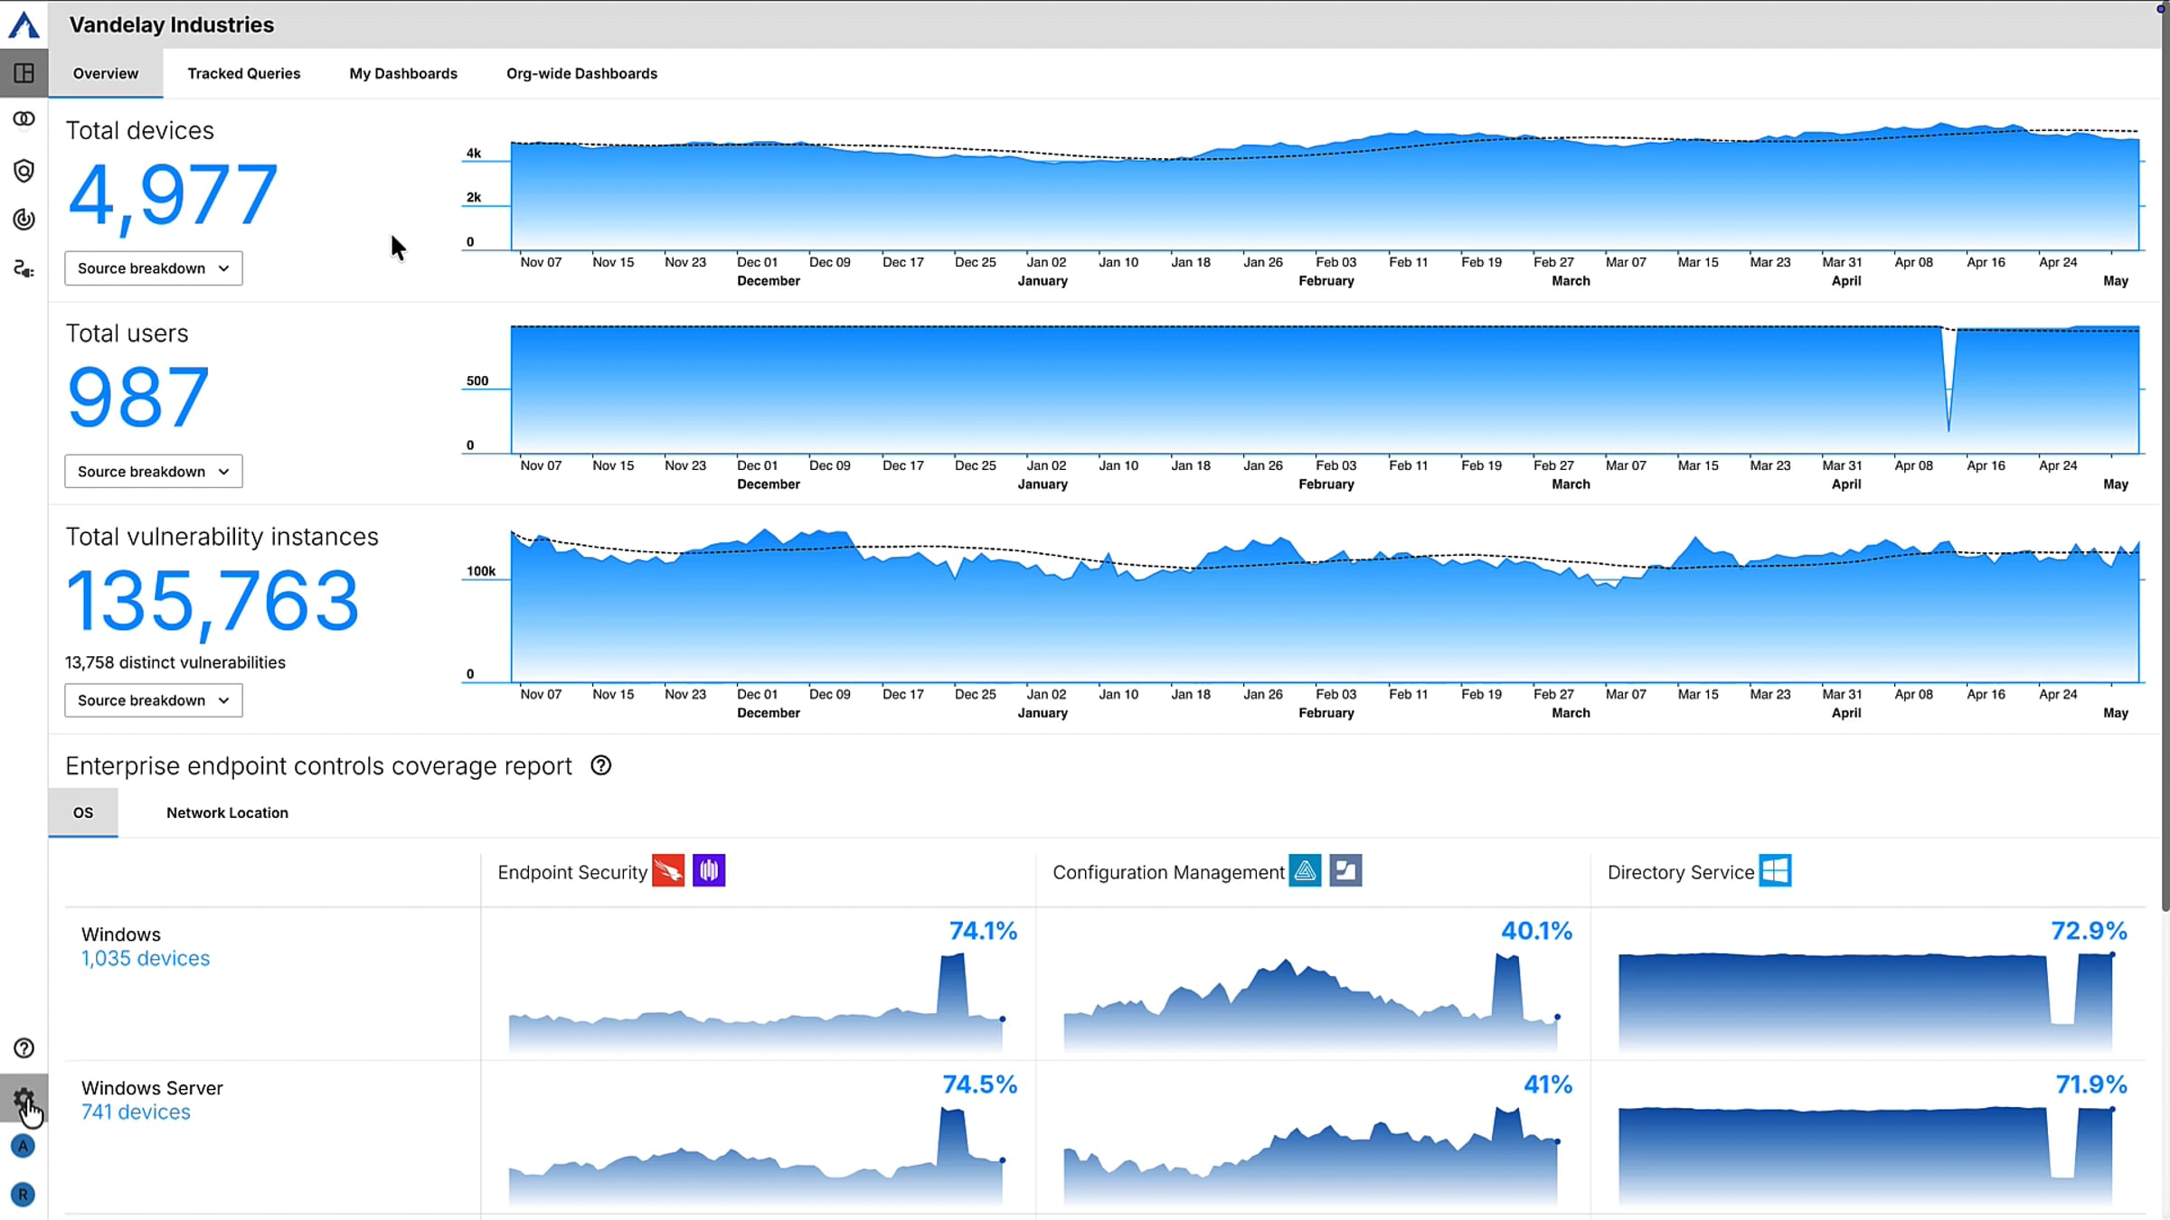The height and width of the screenshot is (1220, 2170).
Task: Click the gray Configuration Management icon
Action: (x=1345, y=871)
